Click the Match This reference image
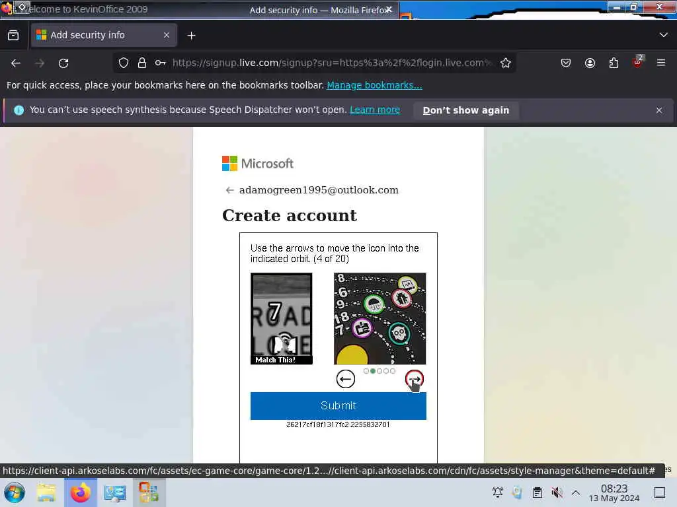 282,319
